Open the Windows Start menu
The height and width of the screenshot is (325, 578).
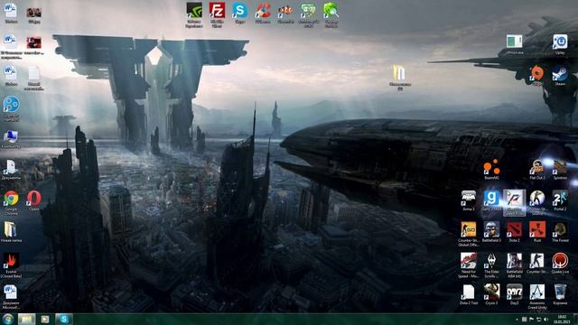click(x=8, y=319)
